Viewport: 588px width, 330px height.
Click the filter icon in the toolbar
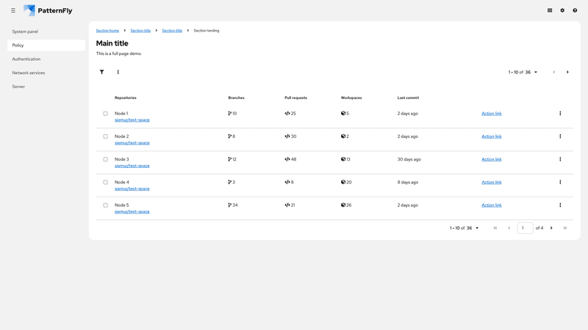click(101, 72)
